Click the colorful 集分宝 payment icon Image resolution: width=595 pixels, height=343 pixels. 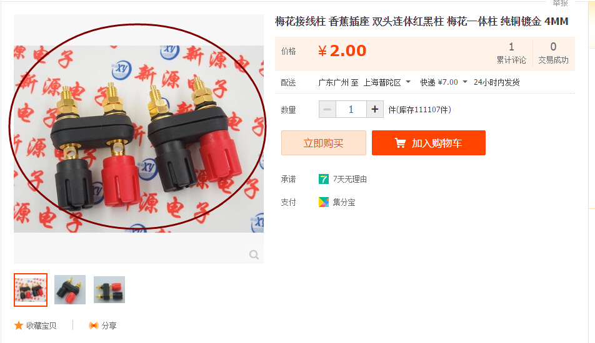point(323,202)
